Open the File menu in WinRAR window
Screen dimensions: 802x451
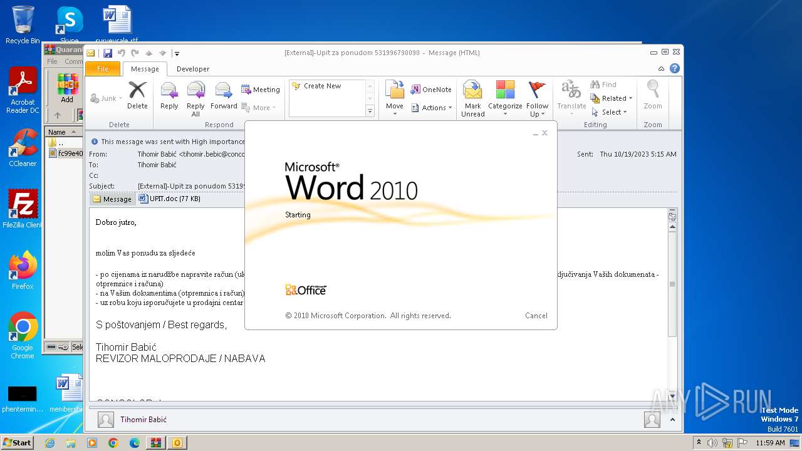point(52,61)
